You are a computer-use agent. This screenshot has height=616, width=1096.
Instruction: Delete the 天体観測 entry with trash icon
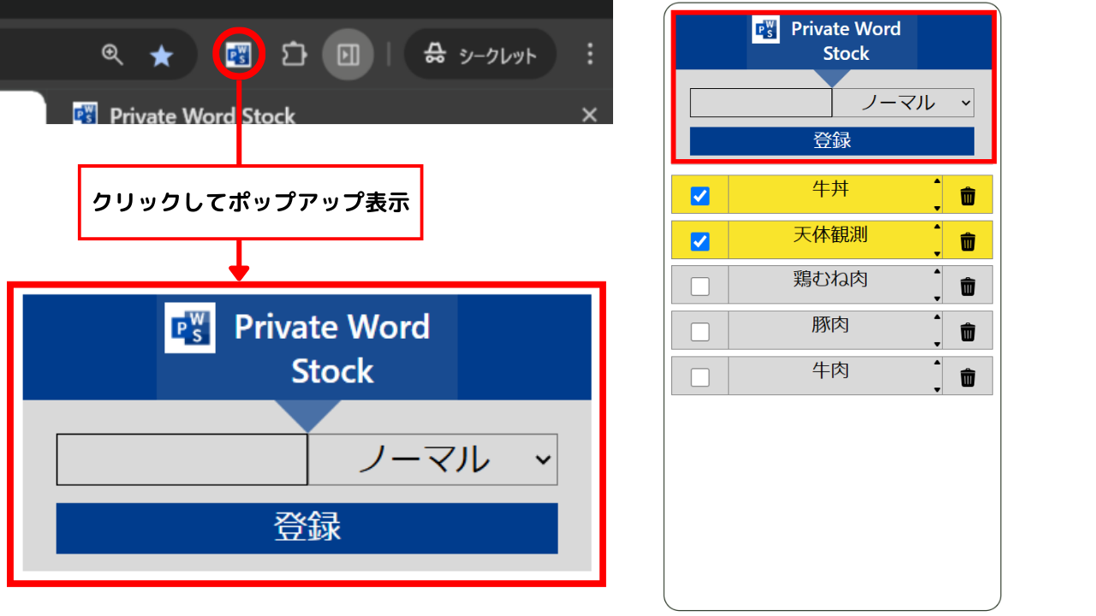968,241
